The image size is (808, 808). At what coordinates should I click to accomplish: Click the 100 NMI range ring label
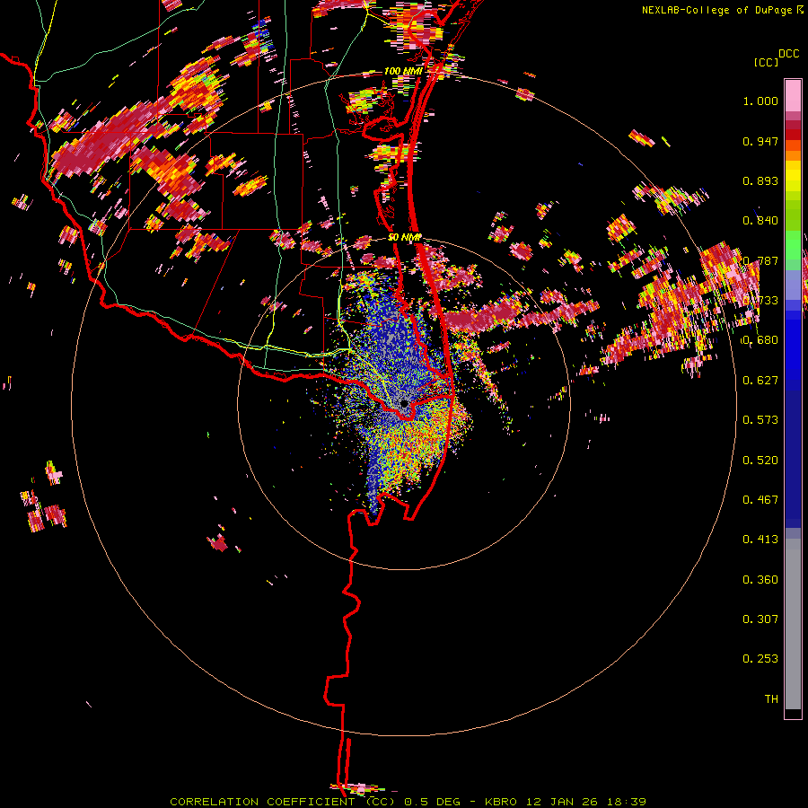pyautogui.click(x=403, y=71)
